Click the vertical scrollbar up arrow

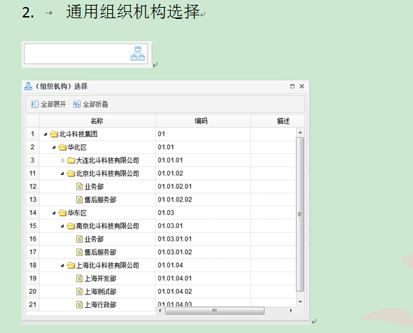300,132
